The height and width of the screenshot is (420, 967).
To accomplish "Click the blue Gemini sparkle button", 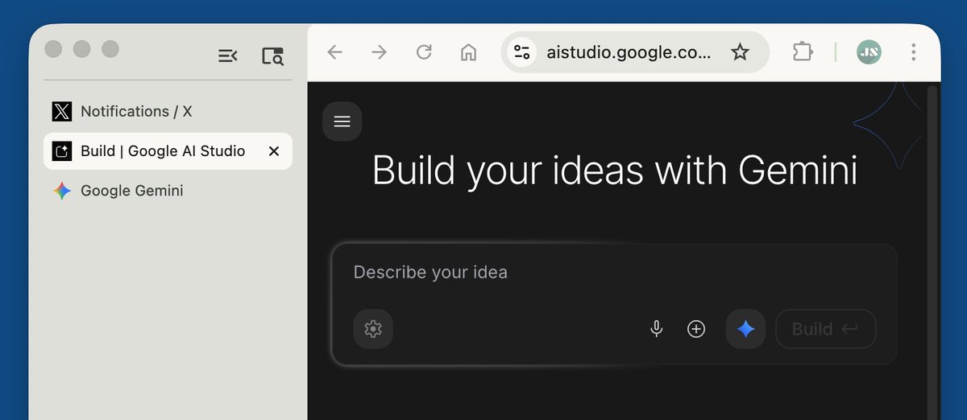I will pyautogui.click(x=745, y=329).
